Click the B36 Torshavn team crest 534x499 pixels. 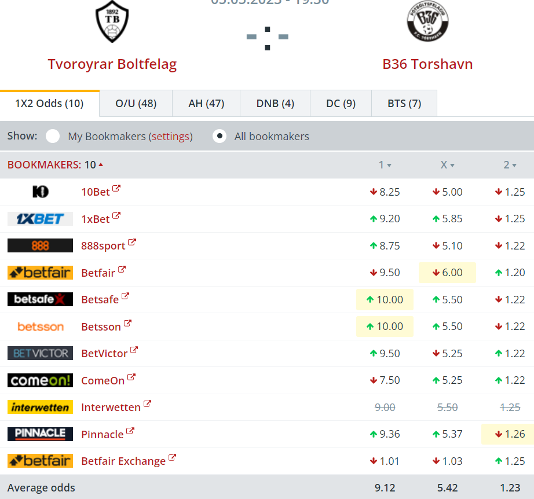(427, 21)
